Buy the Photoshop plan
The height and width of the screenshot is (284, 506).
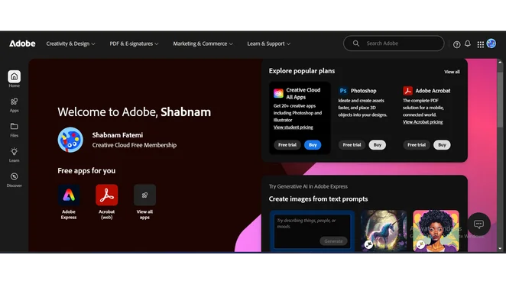pos(378,145)
